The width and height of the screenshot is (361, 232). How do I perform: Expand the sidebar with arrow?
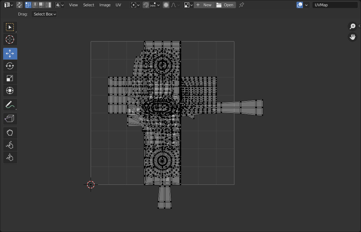point(359,26)
